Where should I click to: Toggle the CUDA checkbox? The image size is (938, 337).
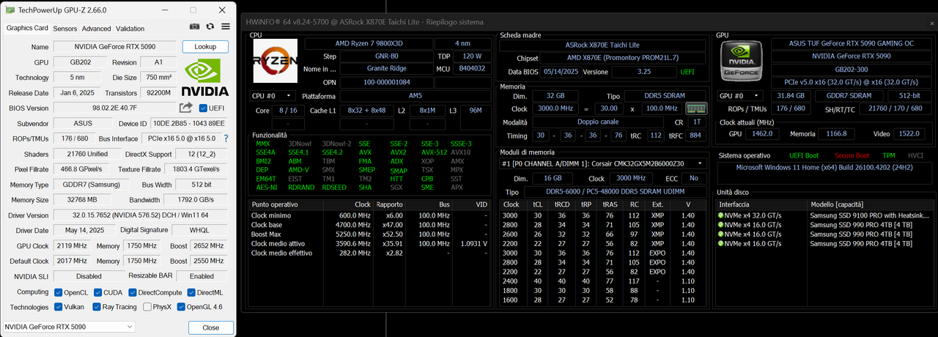tap(97, 292)
